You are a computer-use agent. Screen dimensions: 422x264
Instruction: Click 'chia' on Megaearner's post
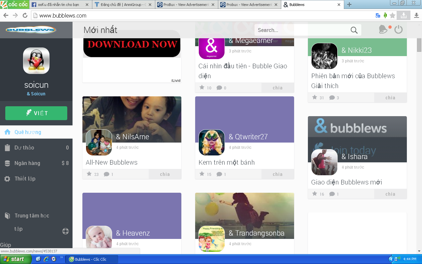(x=278, y=88)
